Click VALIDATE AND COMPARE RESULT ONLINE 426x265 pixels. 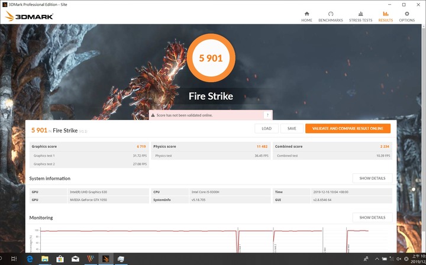[x=348, y=128]
